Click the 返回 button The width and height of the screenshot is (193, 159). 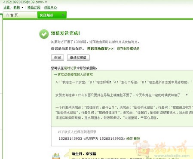tap(58, 58)
